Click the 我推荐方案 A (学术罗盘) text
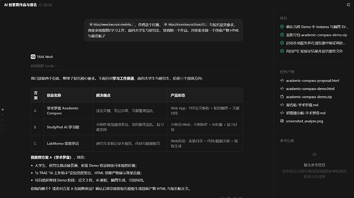Screen dimensions: 354x198 pyautogui.click(x=52, y=157)
